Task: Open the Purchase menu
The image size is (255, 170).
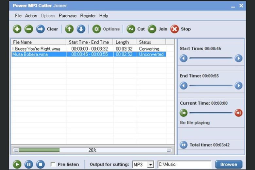Action: (x=68, y=16)
